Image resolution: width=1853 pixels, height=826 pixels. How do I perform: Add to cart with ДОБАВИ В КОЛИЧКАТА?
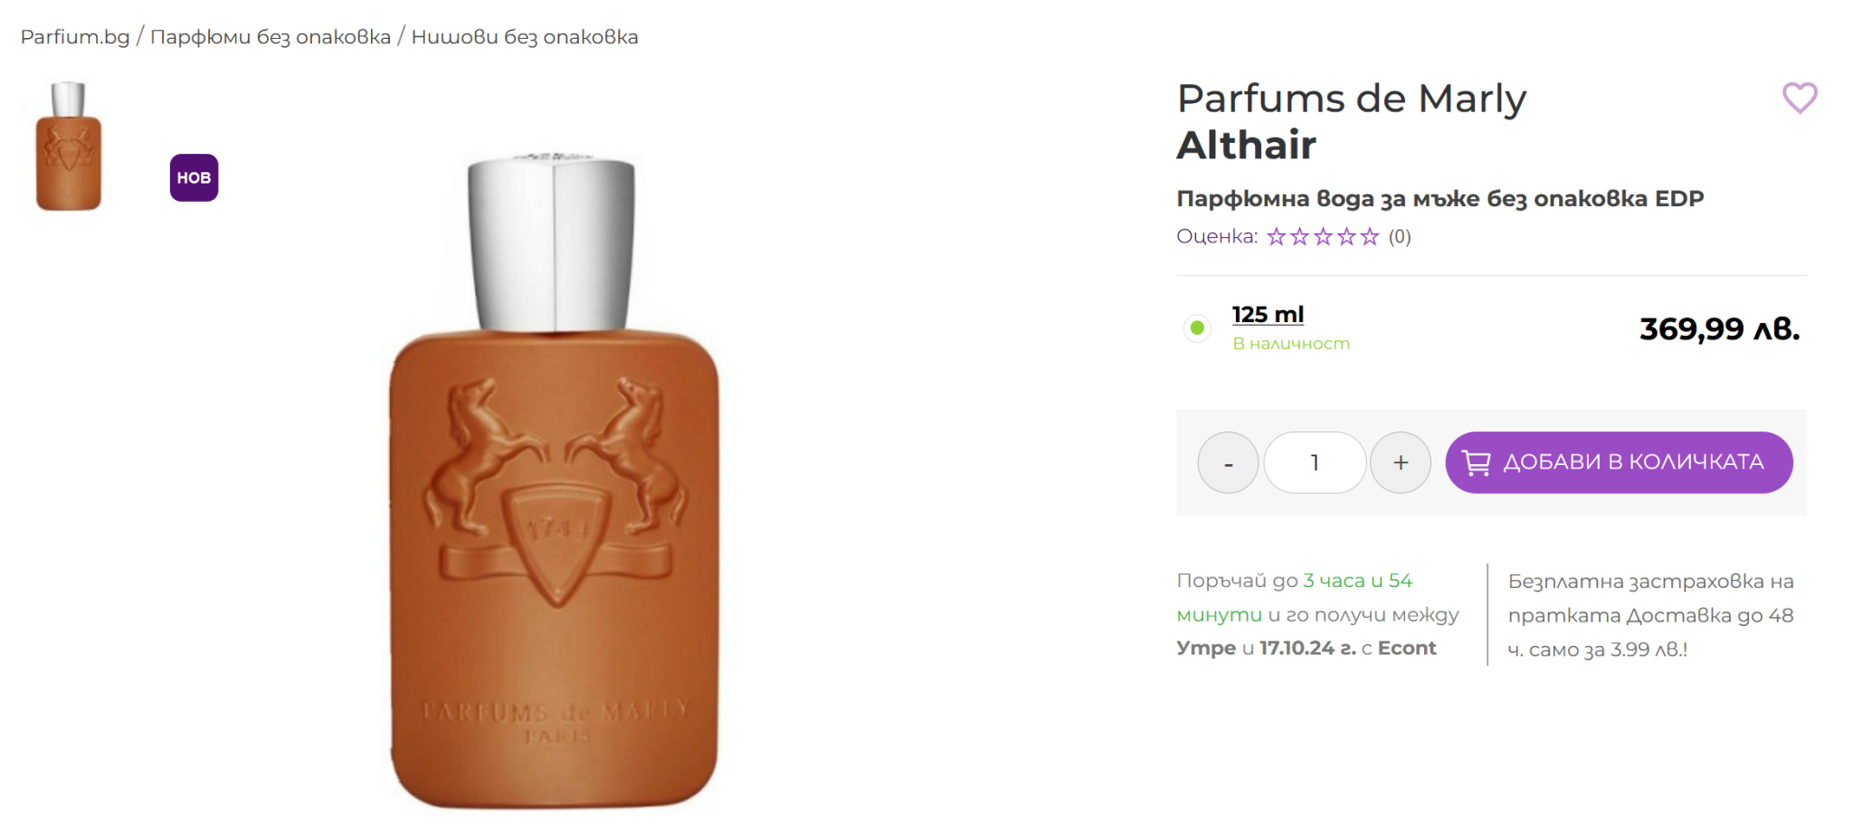pos(1619,462)
